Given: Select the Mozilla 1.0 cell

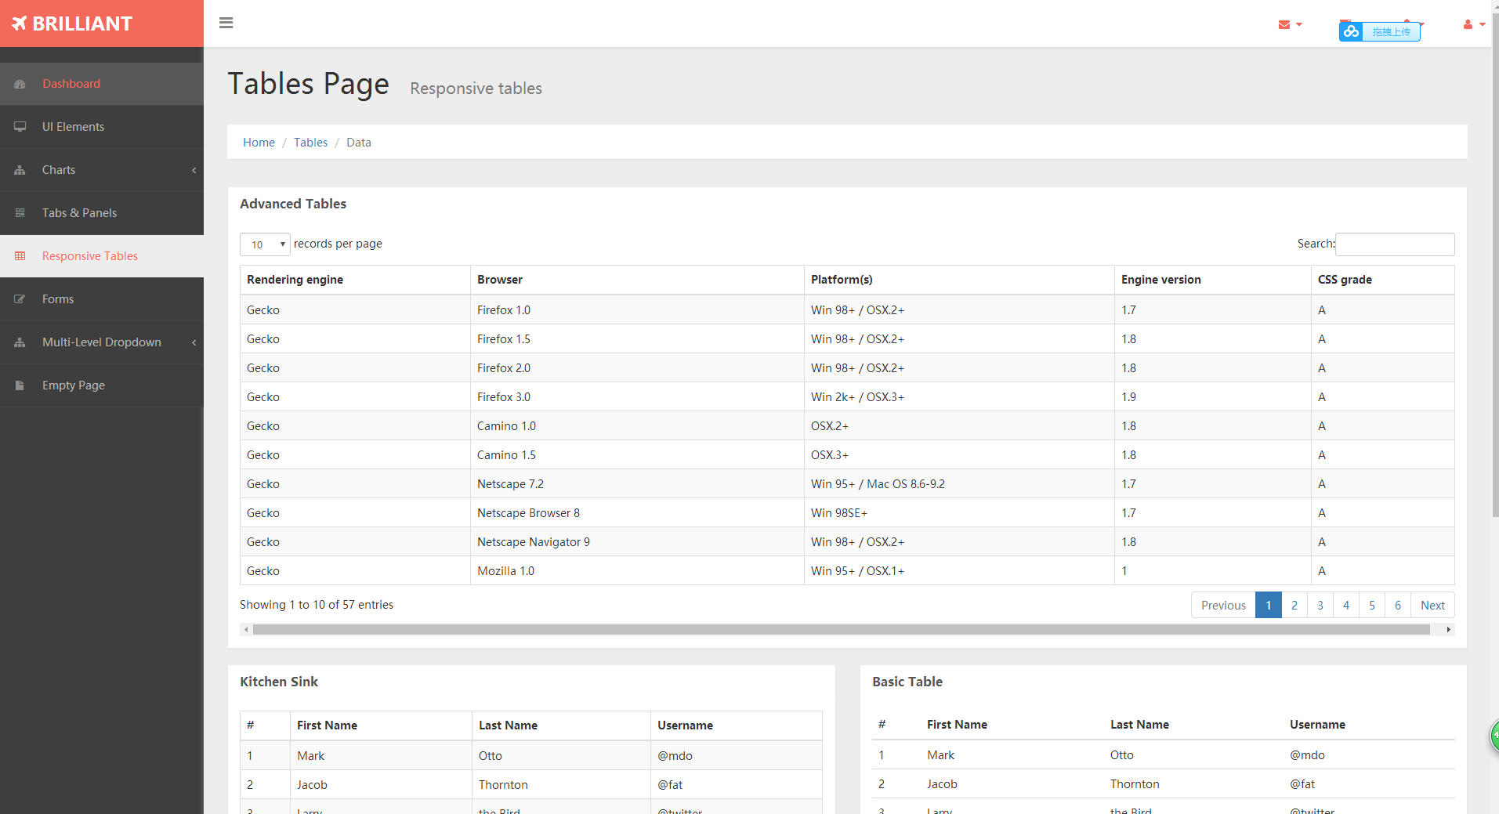Looking at the screenshot, I should coord(637,571).
